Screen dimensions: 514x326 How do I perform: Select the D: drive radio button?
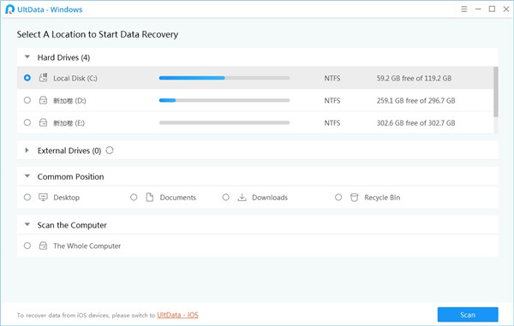click(27, 100)
